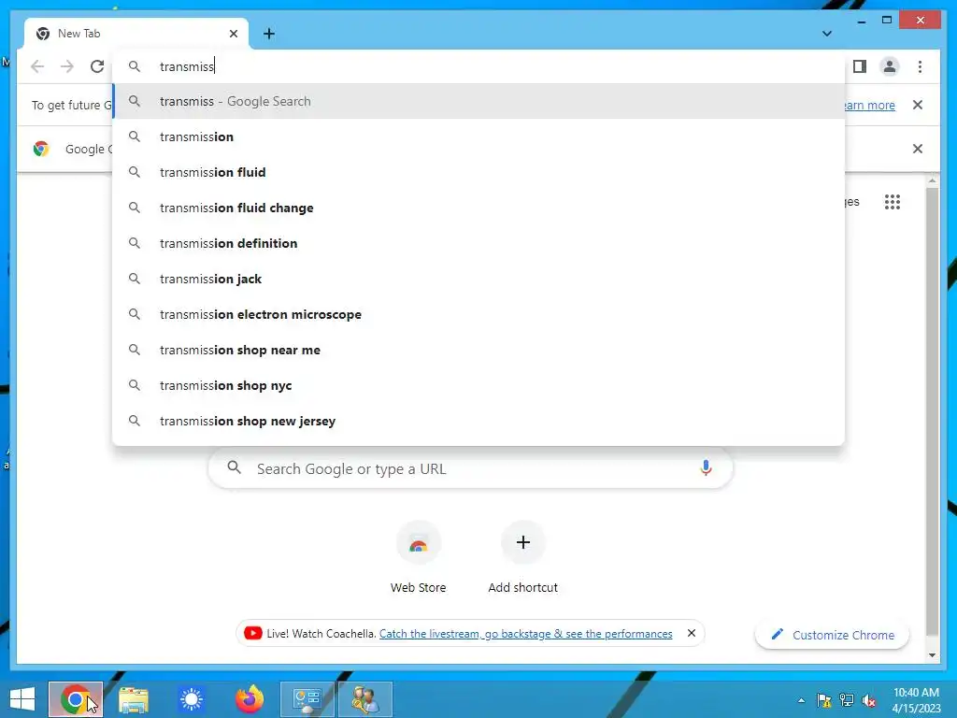957x718 pixels.
Task: Pick the 'transmission definition' suggestion
Action: [x=478, y=243]
